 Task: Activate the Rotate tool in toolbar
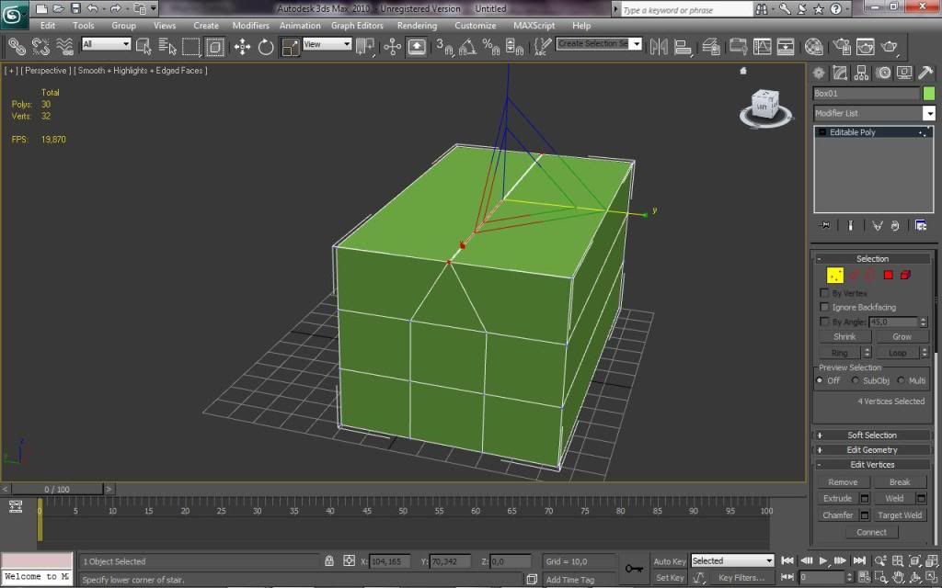[x=266, y=46]
